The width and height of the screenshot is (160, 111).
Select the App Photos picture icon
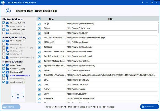7,30
